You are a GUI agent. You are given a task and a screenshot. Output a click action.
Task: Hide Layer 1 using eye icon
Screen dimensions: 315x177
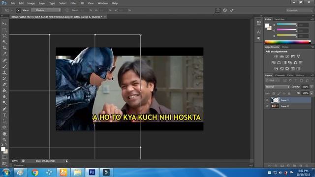coord(267,100)
